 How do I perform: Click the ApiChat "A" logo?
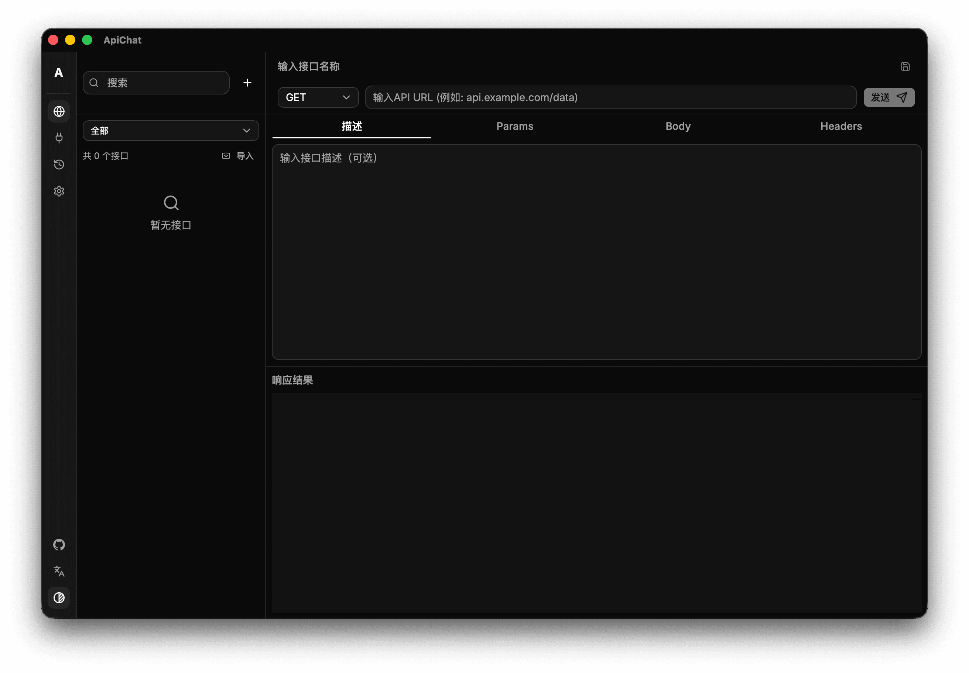click(x=59, y=73)
